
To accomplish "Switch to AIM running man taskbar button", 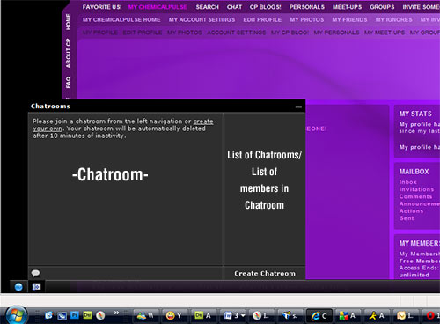I will (x=377, y=316).
